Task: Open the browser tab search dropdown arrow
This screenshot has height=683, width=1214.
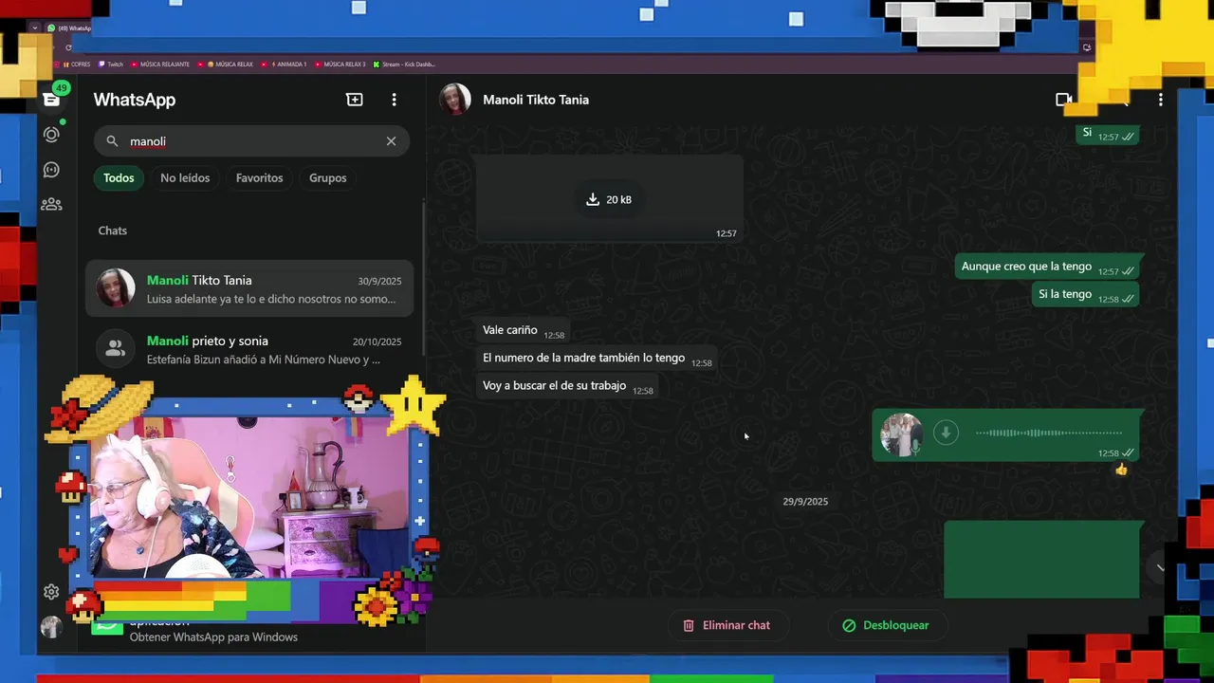Action: 35,28
